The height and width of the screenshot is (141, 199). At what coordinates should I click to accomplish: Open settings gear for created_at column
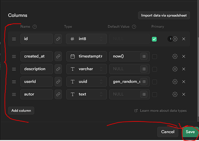175,56
